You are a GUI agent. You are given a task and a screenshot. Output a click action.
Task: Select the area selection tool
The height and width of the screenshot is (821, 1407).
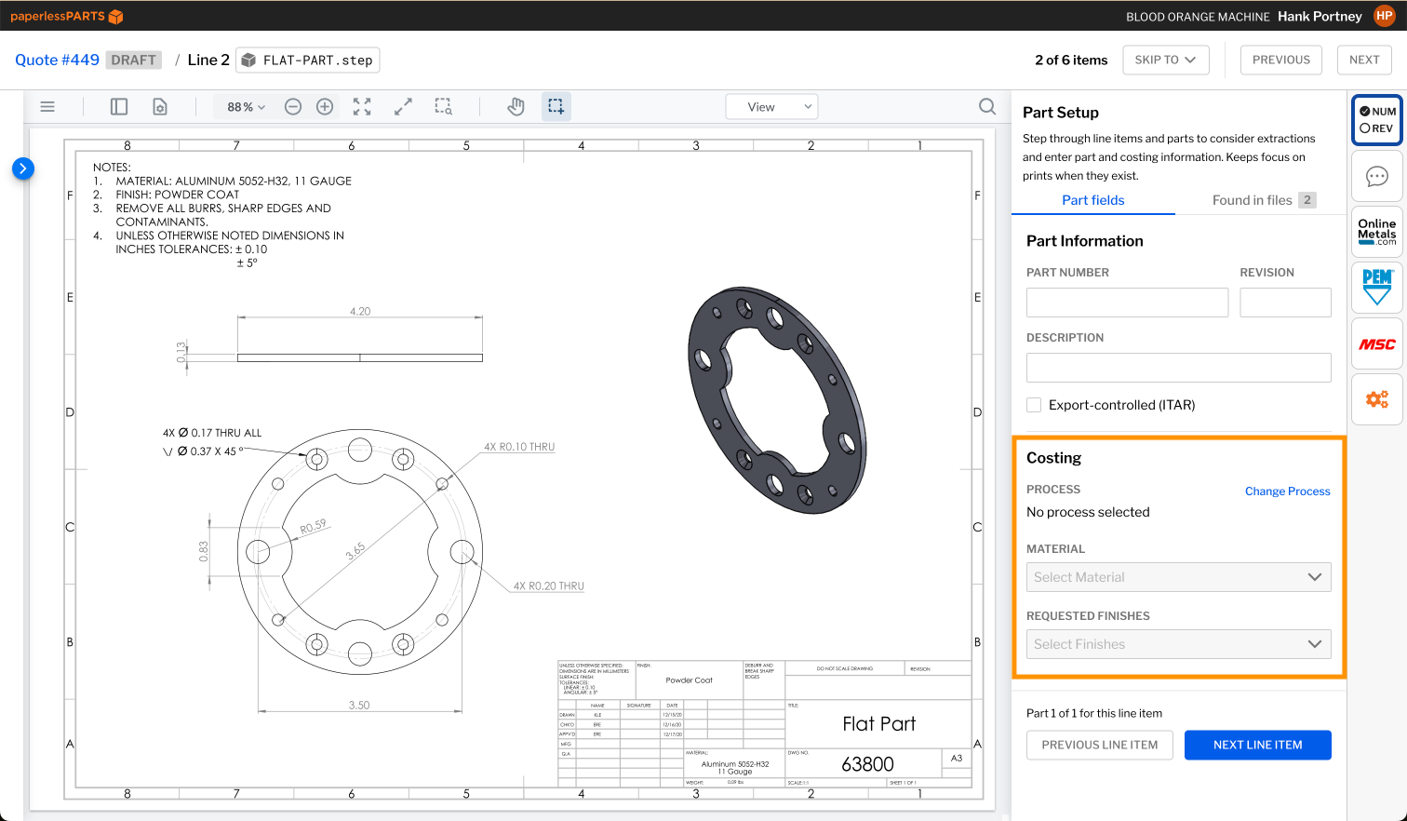[x=556, y=107]
